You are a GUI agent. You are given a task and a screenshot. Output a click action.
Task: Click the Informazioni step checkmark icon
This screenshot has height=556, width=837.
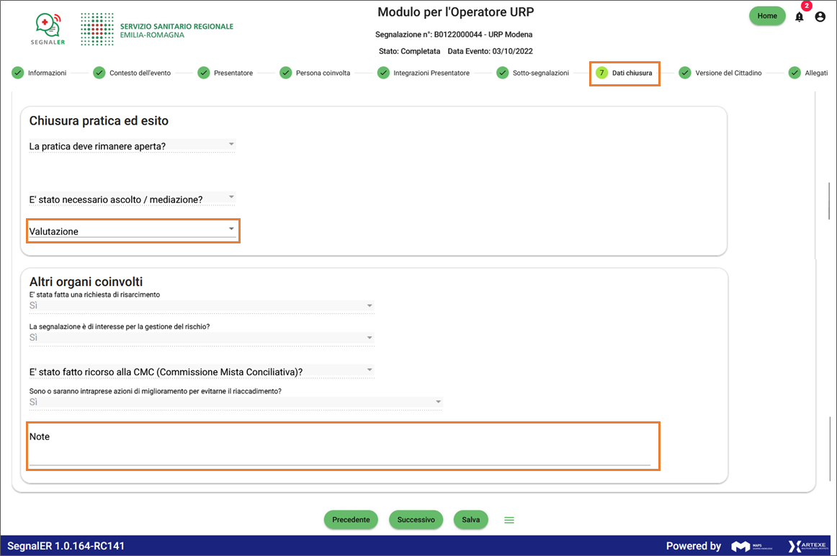coord(17,73)
